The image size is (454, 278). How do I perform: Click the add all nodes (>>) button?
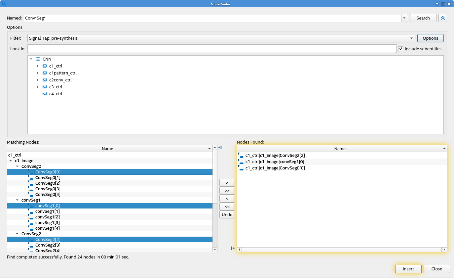[227, 191]
